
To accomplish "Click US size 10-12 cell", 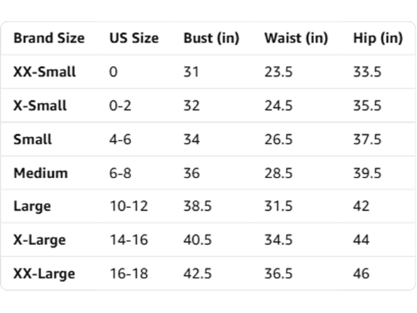I will [x=129, y=207].
